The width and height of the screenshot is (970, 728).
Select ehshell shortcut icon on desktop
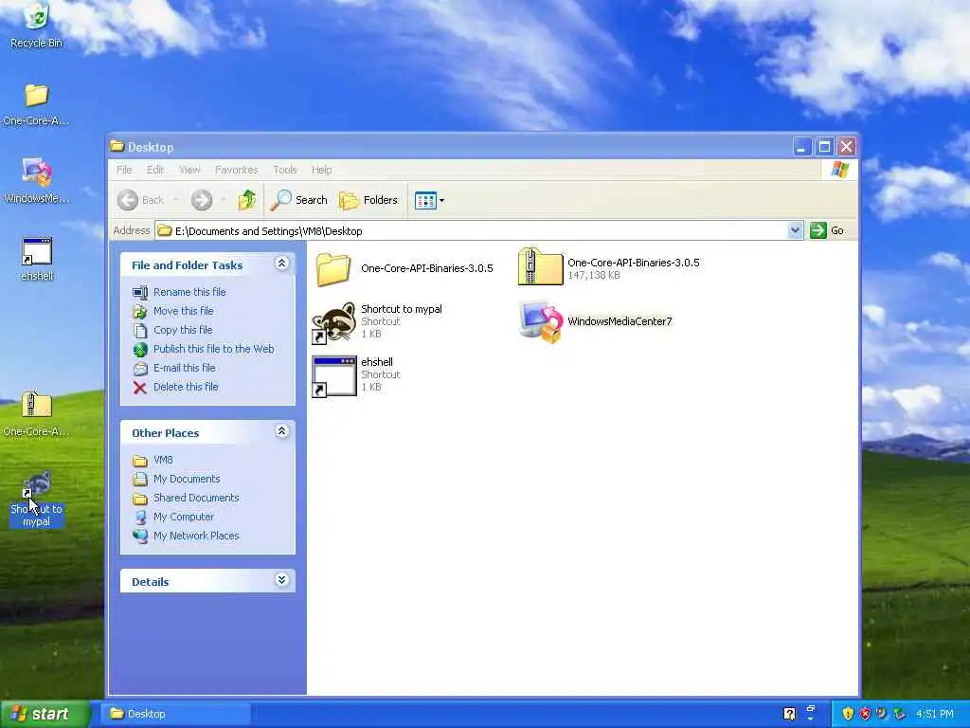(x=37, y=259)
